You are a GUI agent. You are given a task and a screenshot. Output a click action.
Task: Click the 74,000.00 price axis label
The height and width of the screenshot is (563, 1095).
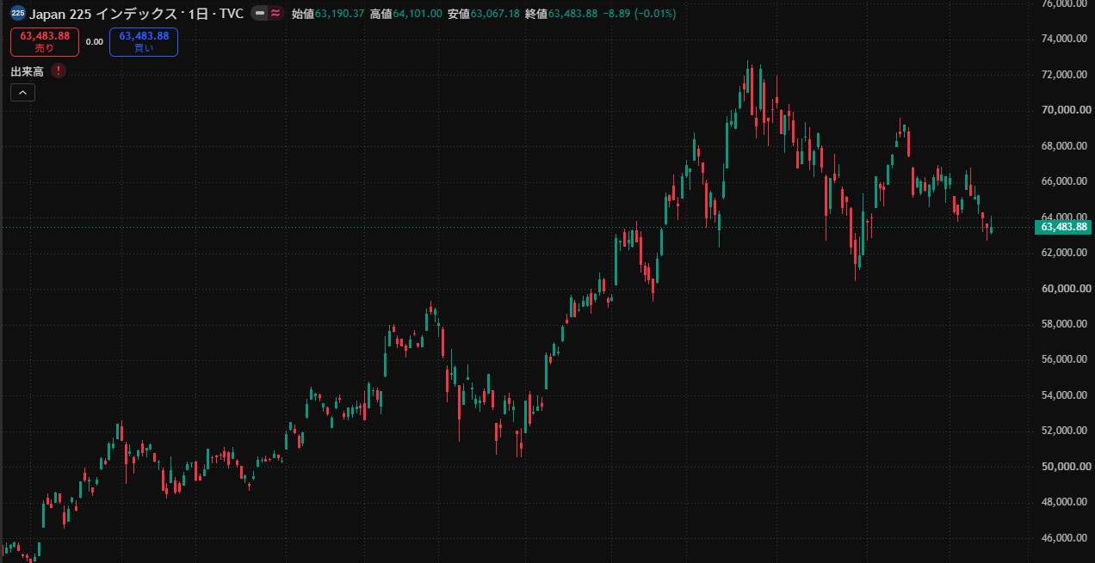coord(1066,39)
